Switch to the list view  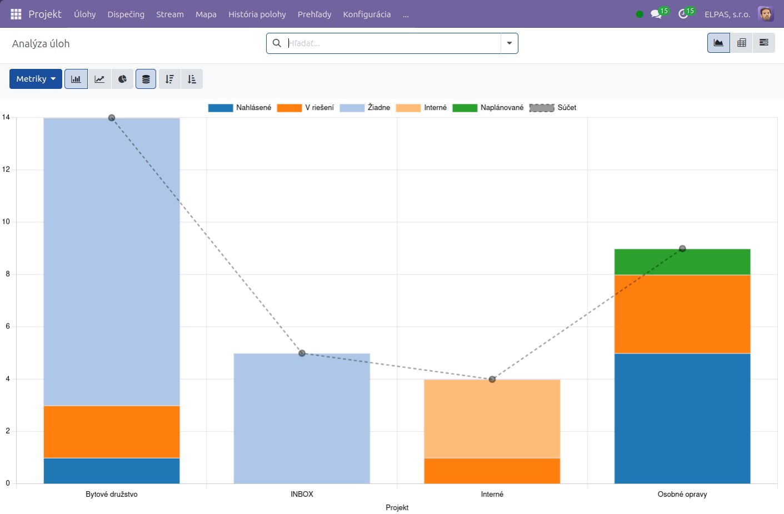tap(764, 43)
